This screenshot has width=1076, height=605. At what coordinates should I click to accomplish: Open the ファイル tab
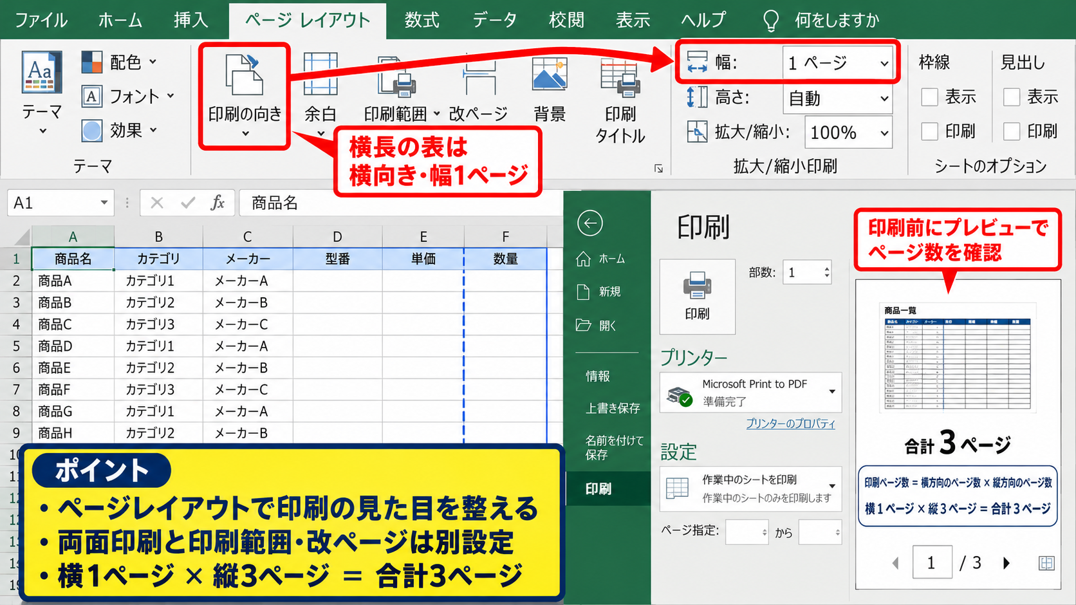point(41,20)
